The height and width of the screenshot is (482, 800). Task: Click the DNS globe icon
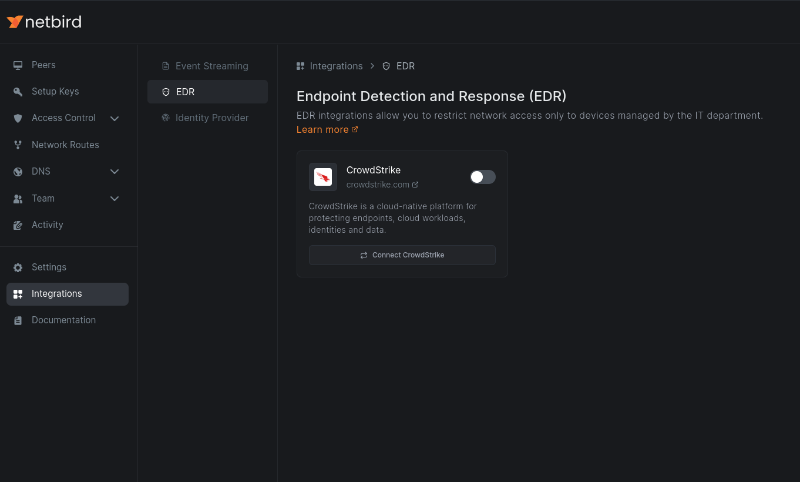point(18,172)
